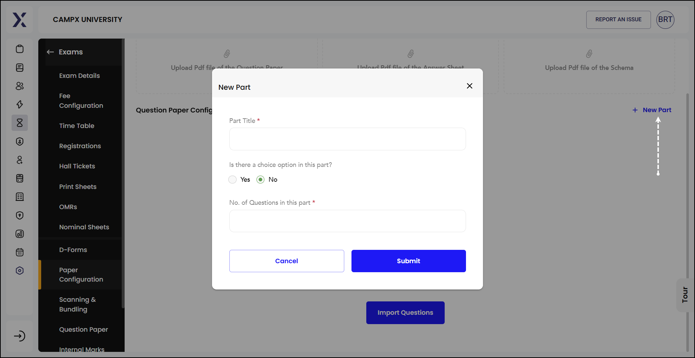Open Exam Details in the Exams menu
Viewport: 695px width, 358px height.
[x=79, y=76]
